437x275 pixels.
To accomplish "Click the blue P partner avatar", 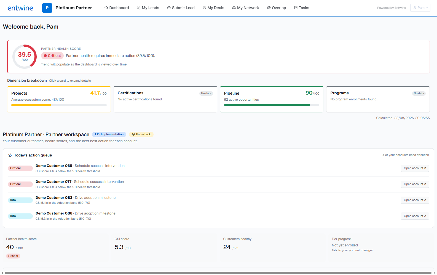I will 47,8.
